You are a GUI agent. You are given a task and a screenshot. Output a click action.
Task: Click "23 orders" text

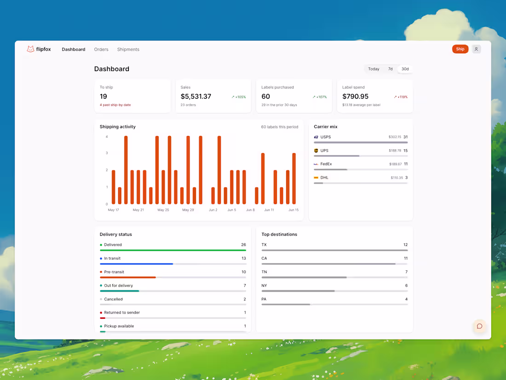pyautogui.click(x=188, y=105)
